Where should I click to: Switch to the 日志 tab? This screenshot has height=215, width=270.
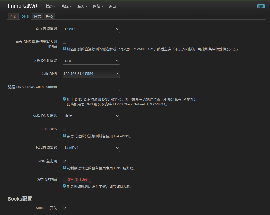tap(37, 17)
